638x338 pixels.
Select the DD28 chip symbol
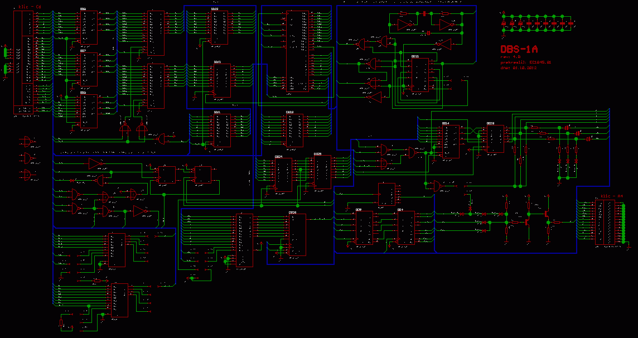[495, 138]
